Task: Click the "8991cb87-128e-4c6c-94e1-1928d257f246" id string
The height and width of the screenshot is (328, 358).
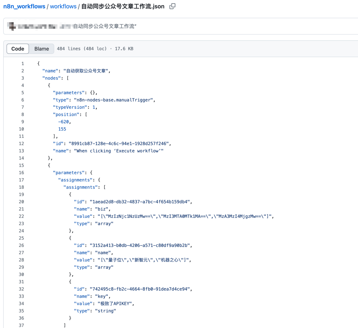Action: point(120,143)
